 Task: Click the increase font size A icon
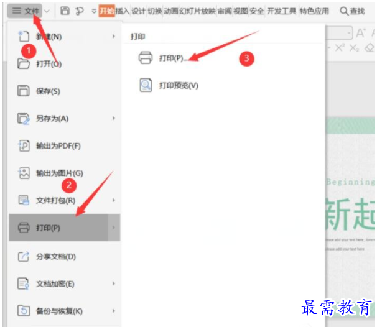[361, 33]
